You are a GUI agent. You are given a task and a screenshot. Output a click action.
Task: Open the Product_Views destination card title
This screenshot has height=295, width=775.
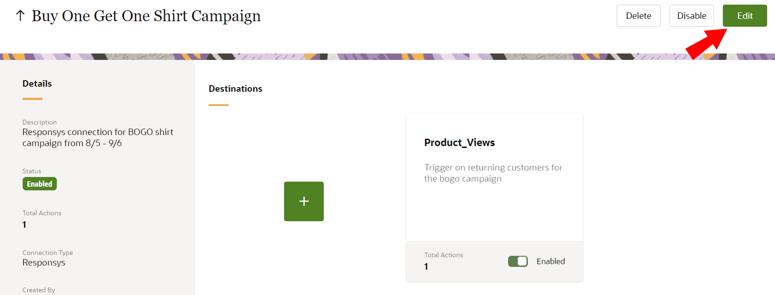(x=459, y=142)
